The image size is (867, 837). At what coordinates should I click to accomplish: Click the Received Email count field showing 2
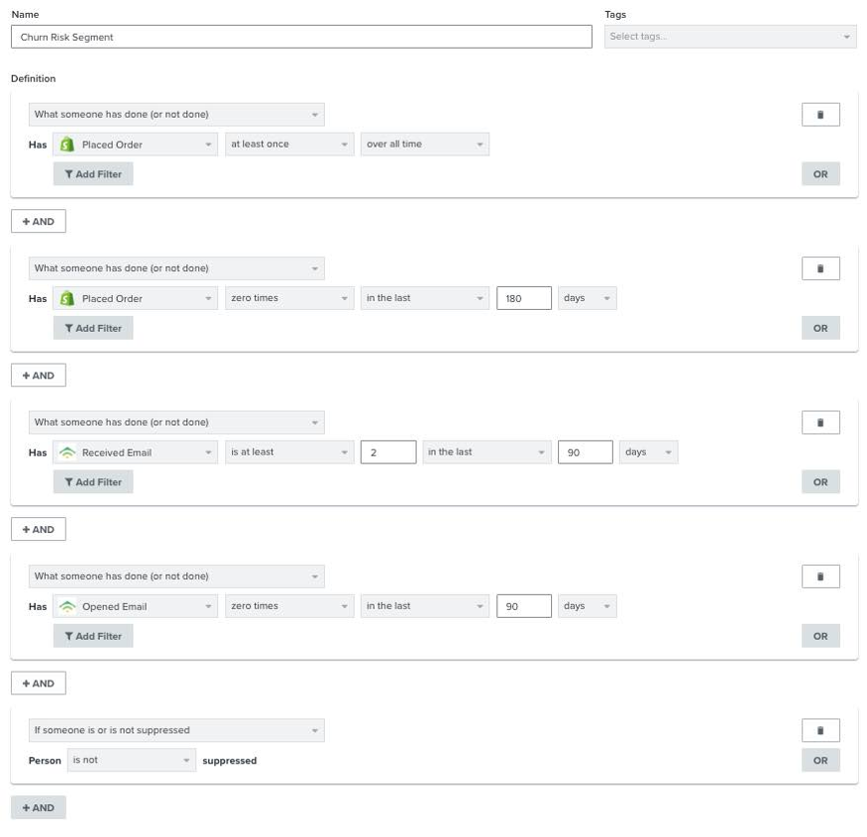388,452
